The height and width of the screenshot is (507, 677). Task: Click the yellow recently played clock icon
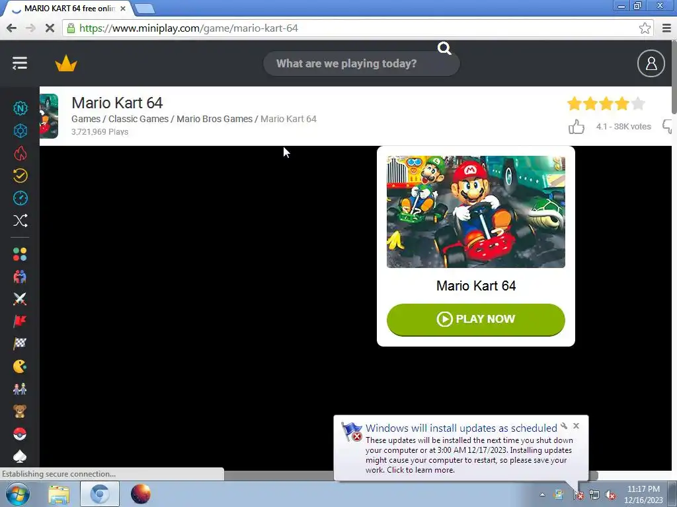click(20, 176)
